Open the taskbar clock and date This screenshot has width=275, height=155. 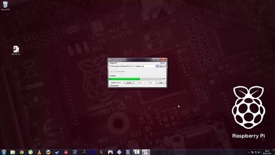coord(267,152)
